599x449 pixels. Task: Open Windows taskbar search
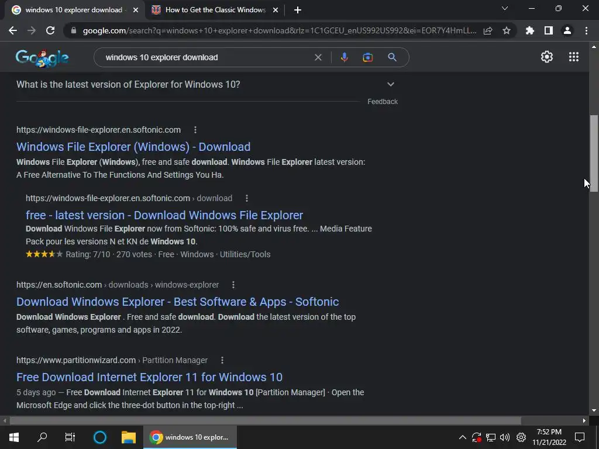click(42, 437)
